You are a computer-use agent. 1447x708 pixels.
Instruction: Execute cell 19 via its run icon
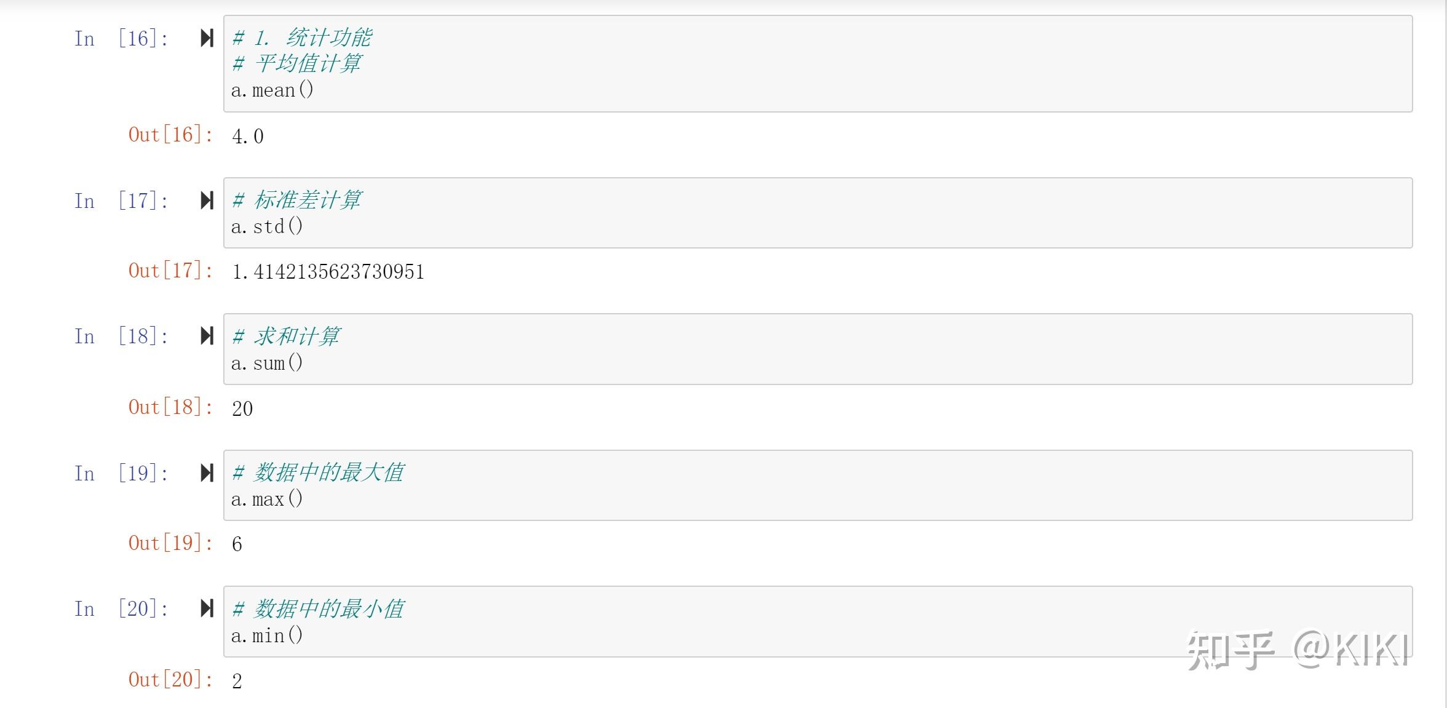coord(207,473)
